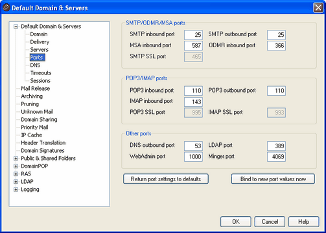Expand the Public & Shared Folders node
This screenshot has height=233, width=326.
pos(16,159)
